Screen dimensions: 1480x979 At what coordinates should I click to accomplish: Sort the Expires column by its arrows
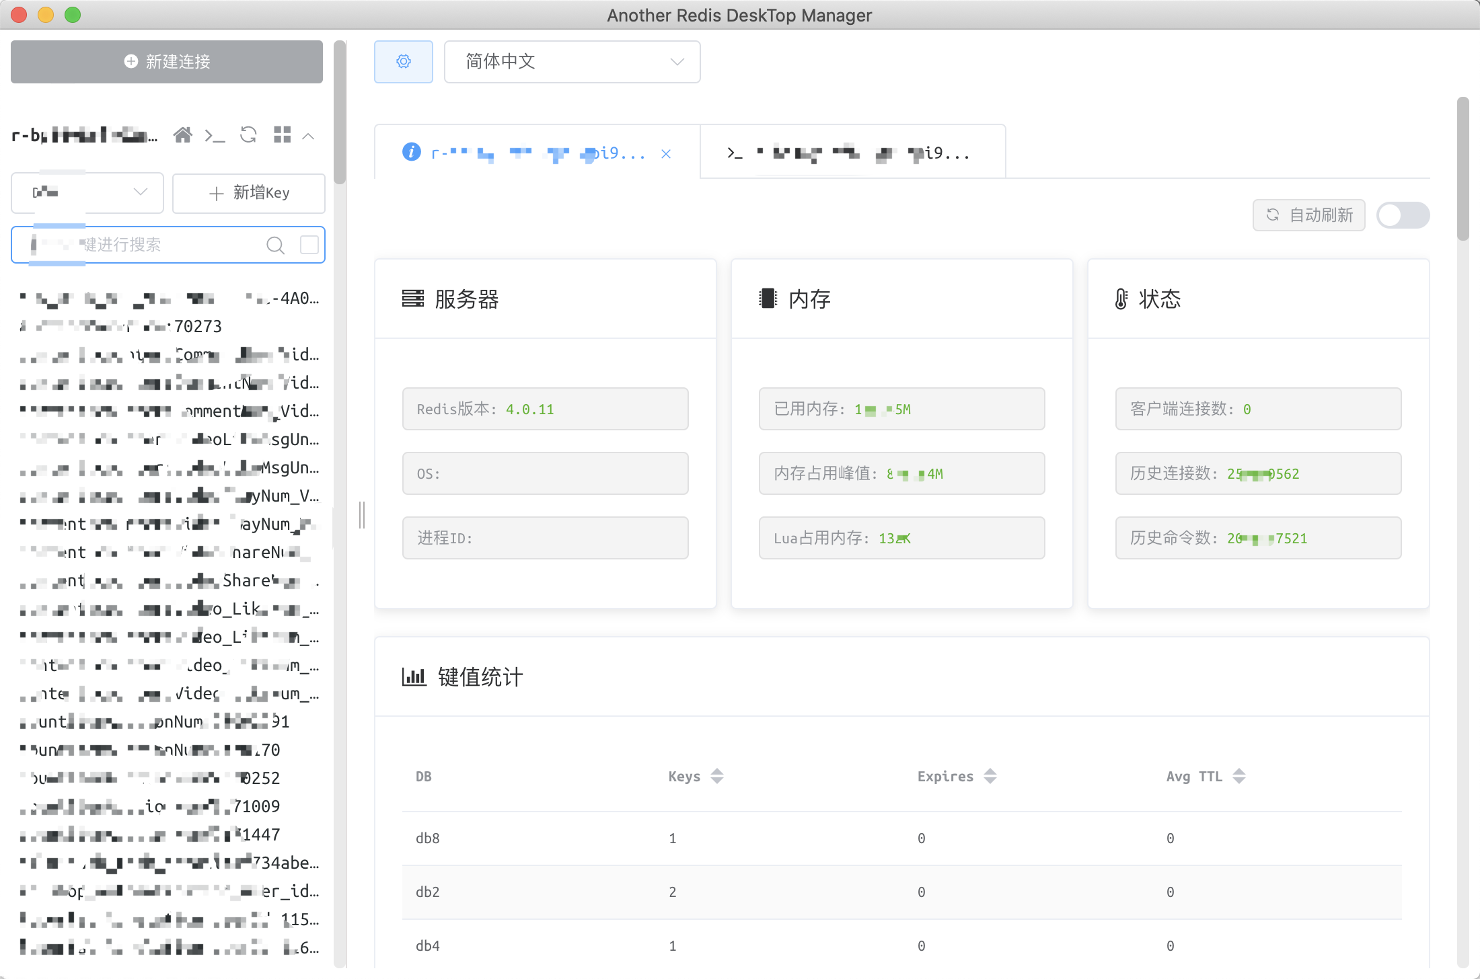(990, 776)
